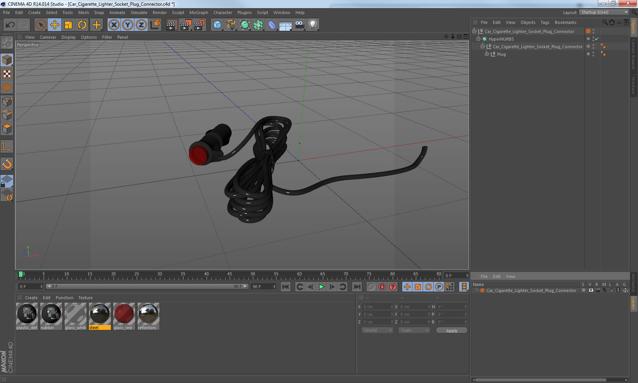
Task: Open the Material Manager Texture menu
Action: tap(85, 298)
